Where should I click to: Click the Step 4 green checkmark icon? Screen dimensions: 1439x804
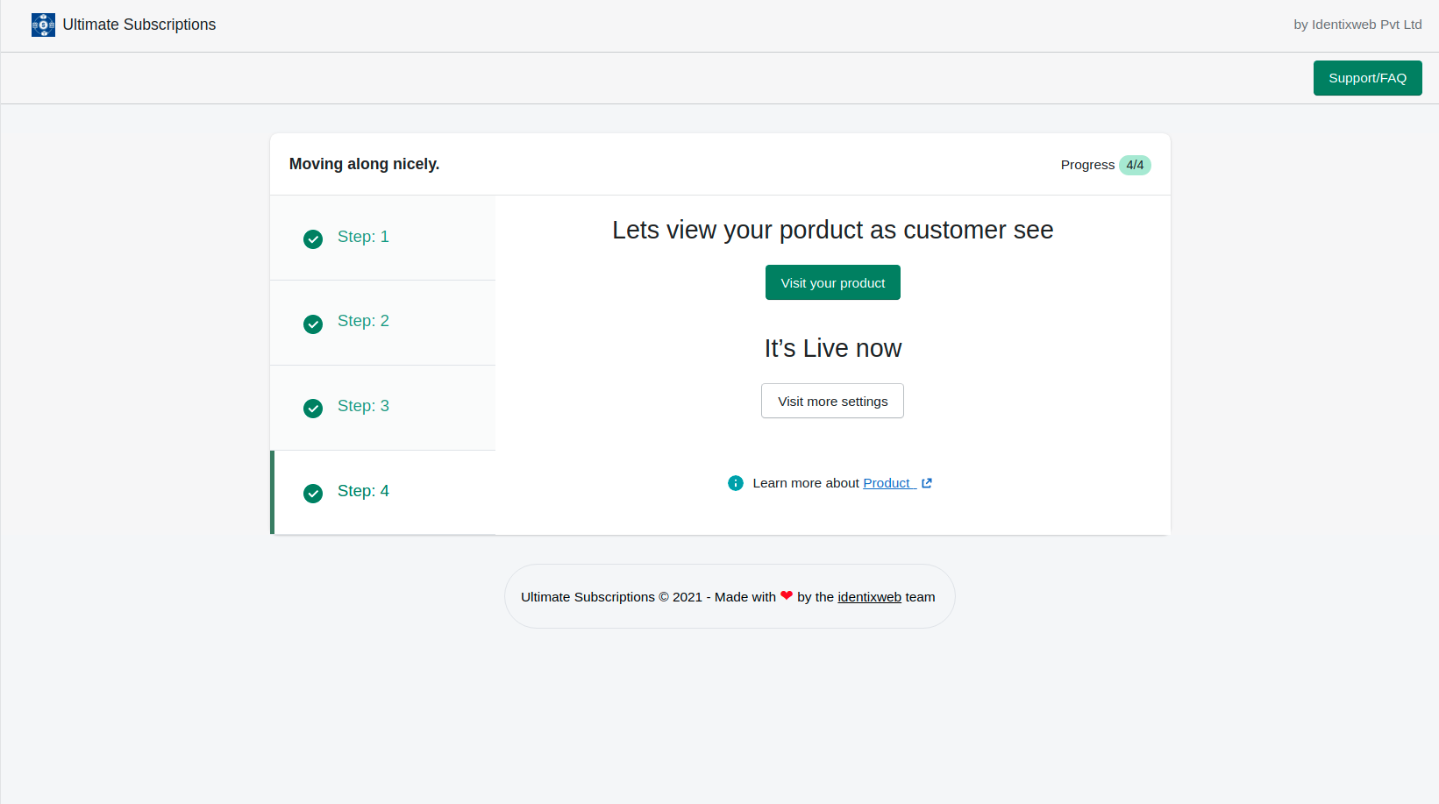pos(313,494)
